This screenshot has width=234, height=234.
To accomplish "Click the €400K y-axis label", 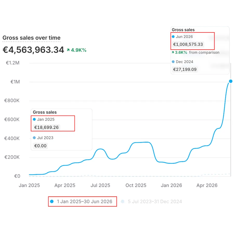I will 12,139.
